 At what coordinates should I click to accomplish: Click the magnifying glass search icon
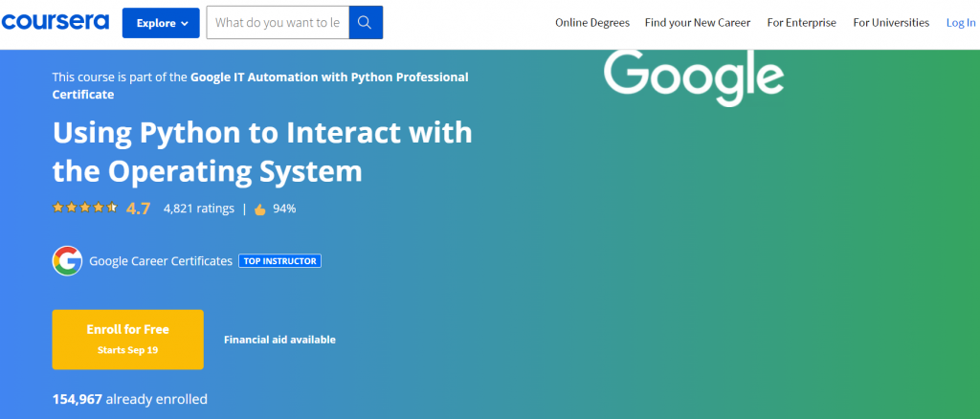366,23
